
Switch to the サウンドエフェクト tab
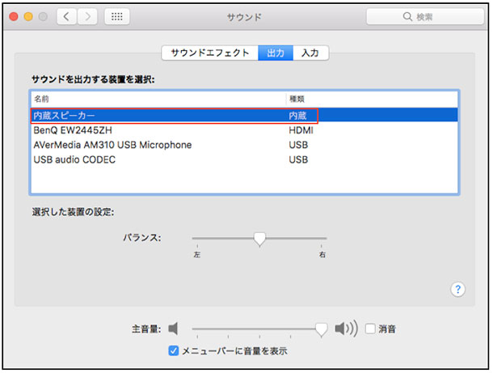[210, 53]
